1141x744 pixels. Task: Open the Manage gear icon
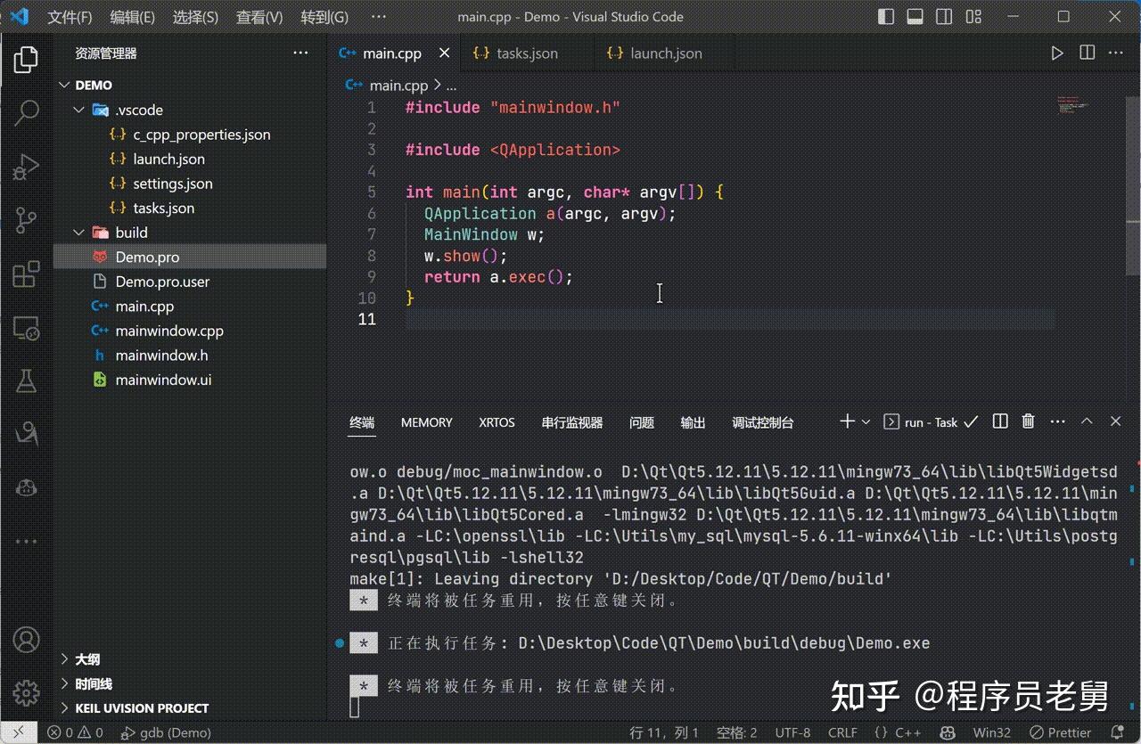tap(26, 693)
